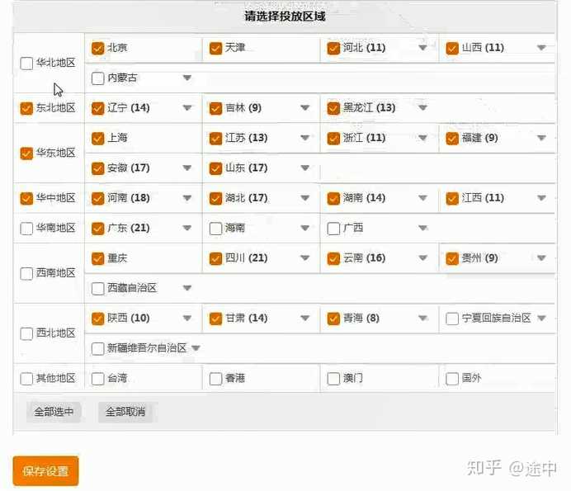The image size is (571, 491).
Task: Tick the 香港 checkbox
Action: (x=216, y=379)
